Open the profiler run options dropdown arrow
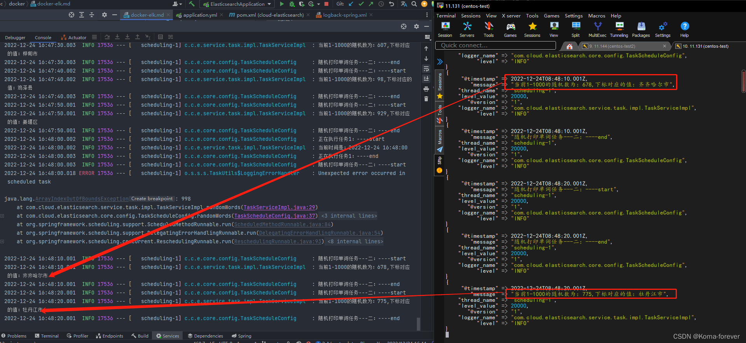The height and width of the screenshot is (343, 746). click(319, 4)
